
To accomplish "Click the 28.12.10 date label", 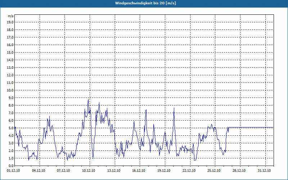I will pos(239,171).
